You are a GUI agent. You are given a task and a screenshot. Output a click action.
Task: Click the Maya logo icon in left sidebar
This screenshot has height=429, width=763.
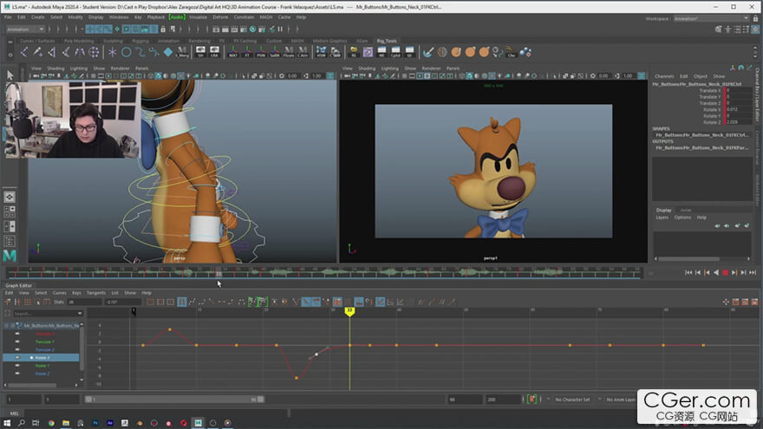point(10,256)
